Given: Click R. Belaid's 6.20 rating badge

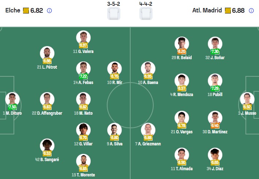Looking at the screenshot, I should [x=182, y=52].
